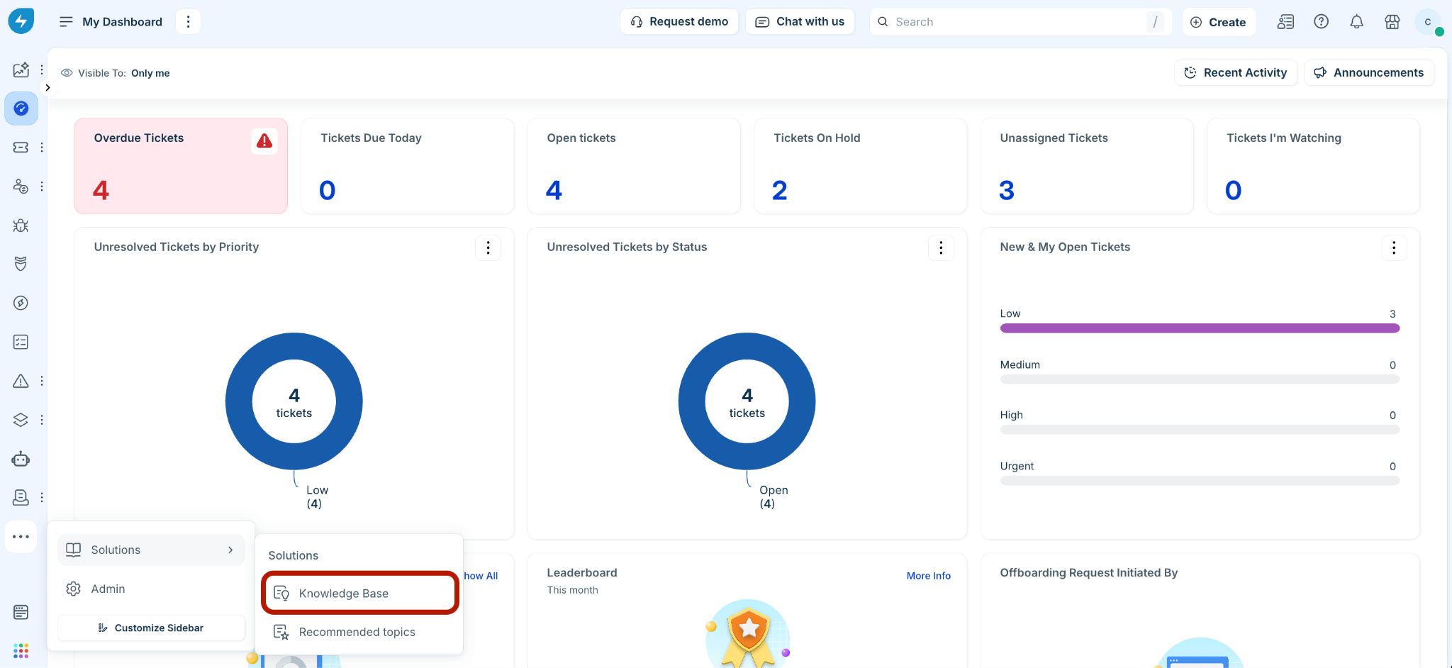Viewport: 1452px width, 668px height.
Task: Open the Alerts warning triangle sidebar icon
Action: pos(21,381)
